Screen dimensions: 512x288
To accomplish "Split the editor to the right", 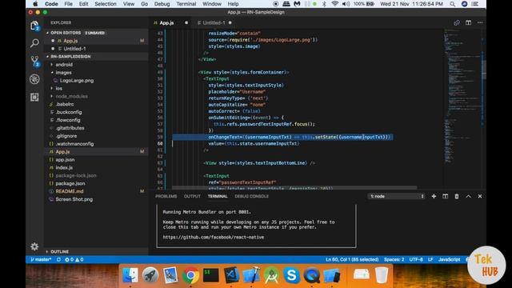I will coord(468,22).
